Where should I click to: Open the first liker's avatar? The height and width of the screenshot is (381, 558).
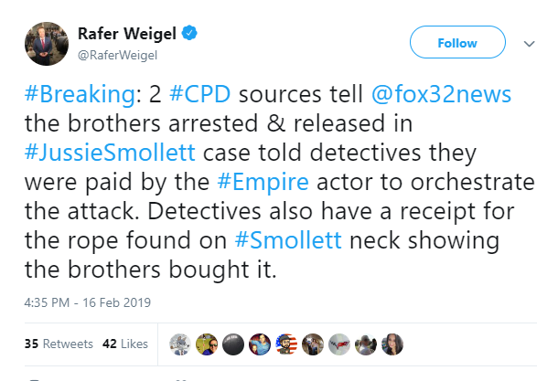180,344
